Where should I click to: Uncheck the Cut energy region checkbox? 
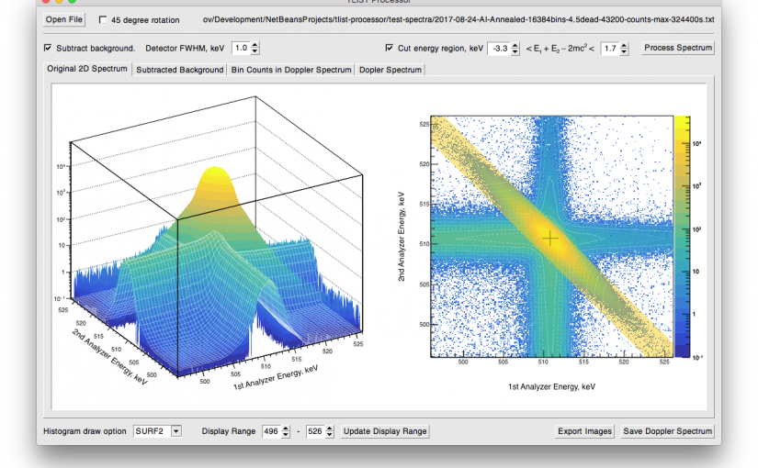tap(390, 48)
